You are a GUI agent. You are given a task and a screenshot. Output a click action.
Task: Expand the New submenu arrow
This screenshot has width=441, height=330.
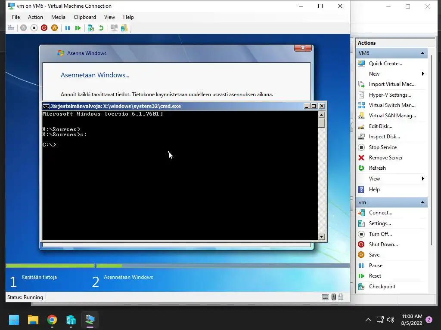click(x=423, y=74)
